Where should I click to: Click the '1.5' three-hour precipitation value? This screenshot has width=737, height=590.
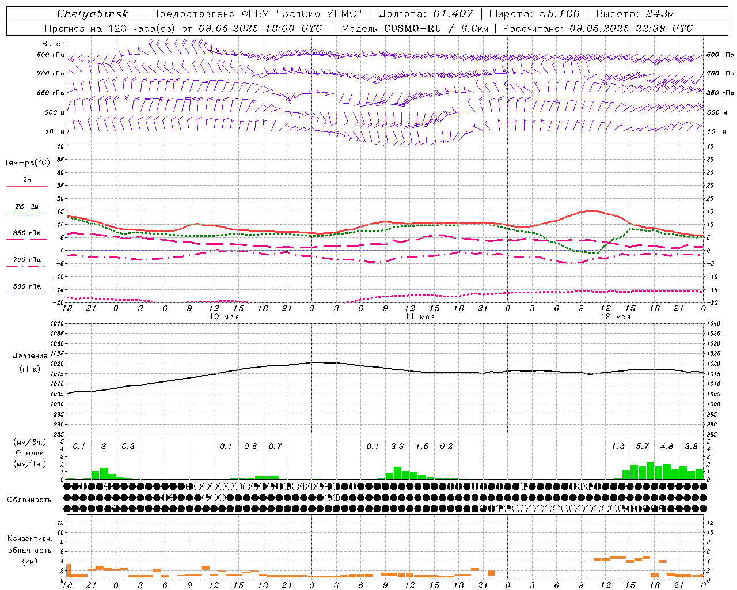[422, 446]
